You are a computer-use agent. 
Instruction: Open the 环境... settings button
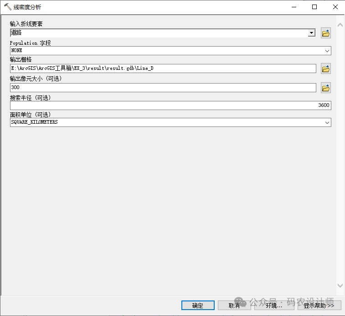pos(274,305)
